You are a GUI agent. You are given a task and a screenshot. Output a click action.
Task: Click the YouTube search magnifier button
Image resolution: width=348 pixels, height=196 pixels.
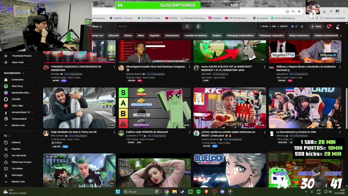pyautogui.click(x=187, y=26)
